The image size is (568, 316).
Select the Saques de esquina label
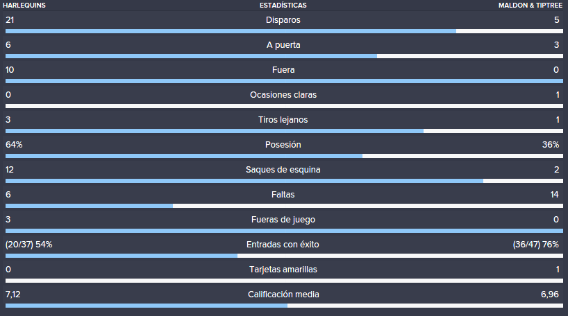click(283, 170)
